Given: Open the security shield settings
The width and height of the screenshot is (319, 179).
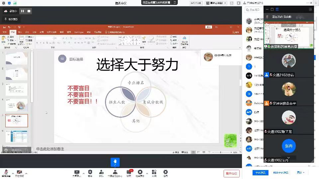Looking at the screenshot, I should tap(90, 173).
